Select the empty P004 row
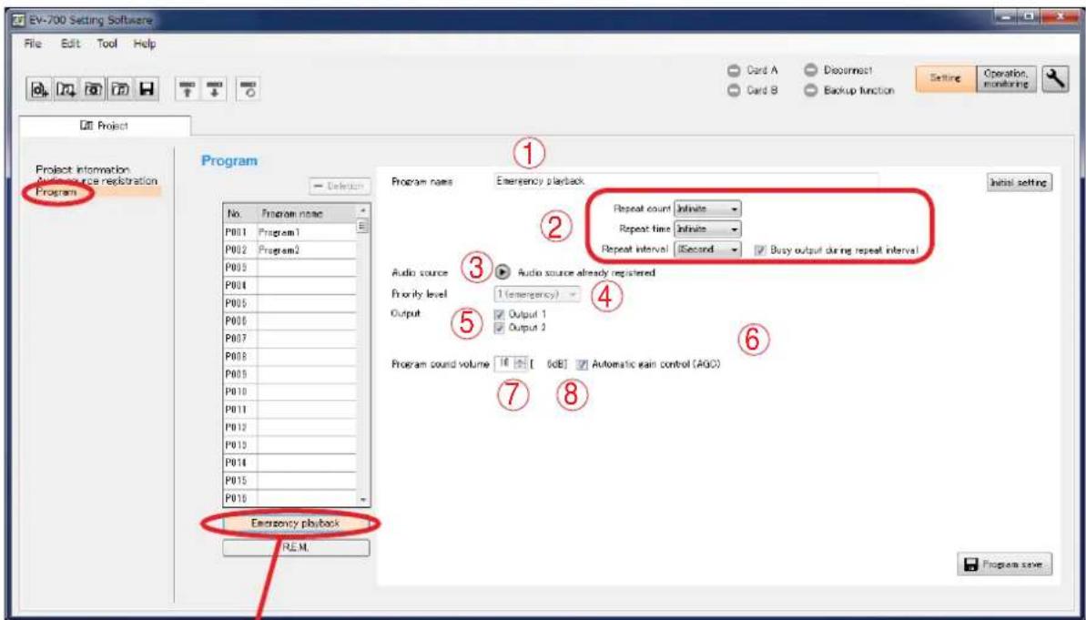This screenshot has height=620, width=1086. point(290,283)
